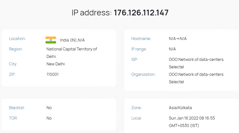Click the Blacklist No value
The height and width of the screenshot is (133, 239).
tap(49, 108)
